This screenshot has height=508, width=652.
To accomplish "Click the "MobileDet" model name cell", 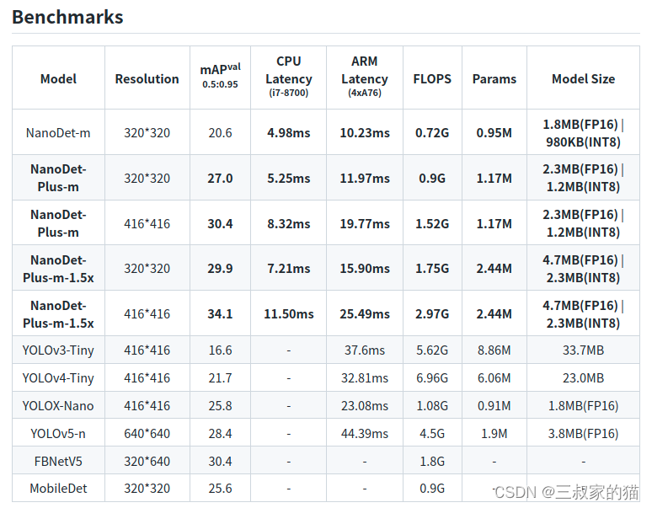I will [58, 488].
